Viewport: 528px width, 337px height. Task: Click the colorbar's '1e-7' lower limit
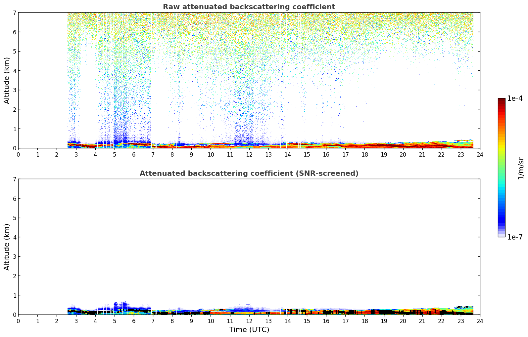[x=515, y=237]
